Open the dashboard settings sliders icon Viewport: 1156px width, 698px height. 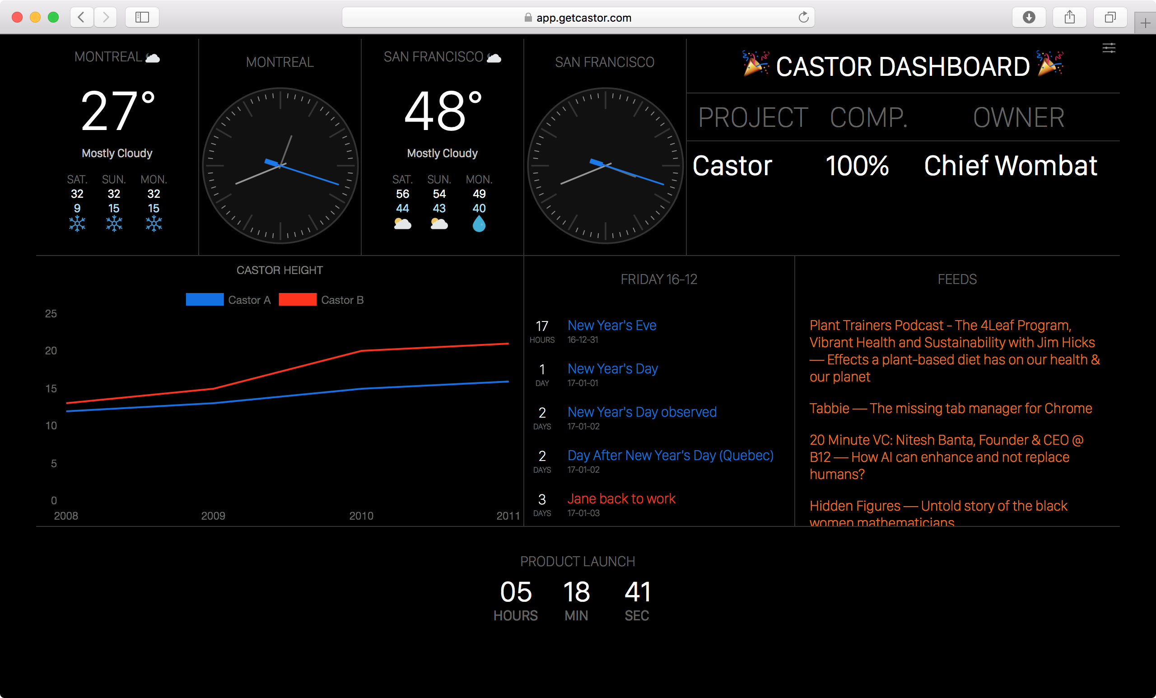click(1109, 48)
